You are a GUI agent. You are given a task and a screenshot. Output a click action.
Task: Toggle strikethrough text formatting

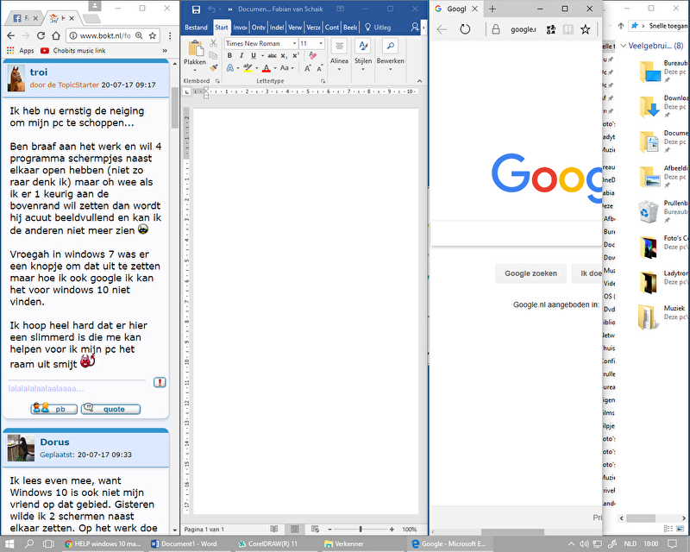(272, 55)
